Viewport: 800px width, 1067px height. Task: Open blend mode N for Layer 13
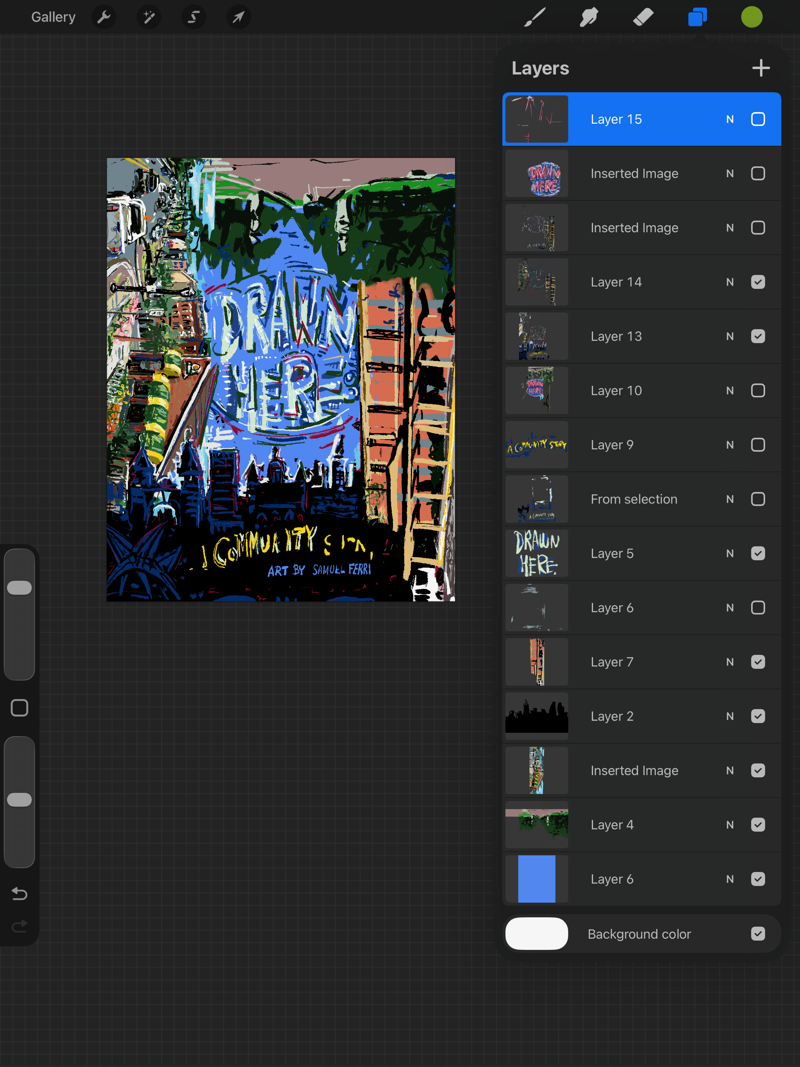click(730, 336)
